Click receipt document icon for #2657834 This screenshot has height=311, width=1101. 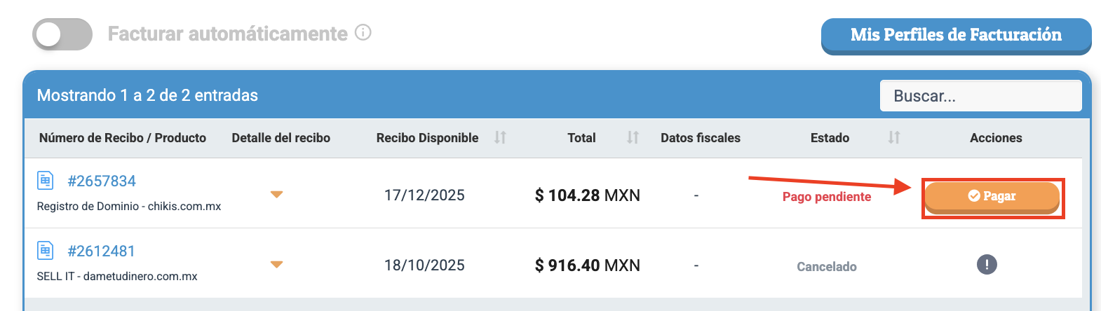[x=46, y=181]
